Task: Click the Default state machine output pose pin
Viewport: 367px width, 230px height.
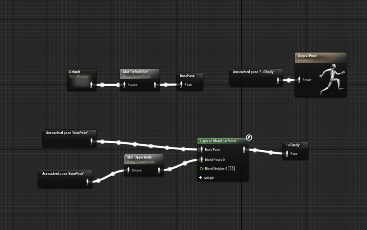Action: point(91,85)
